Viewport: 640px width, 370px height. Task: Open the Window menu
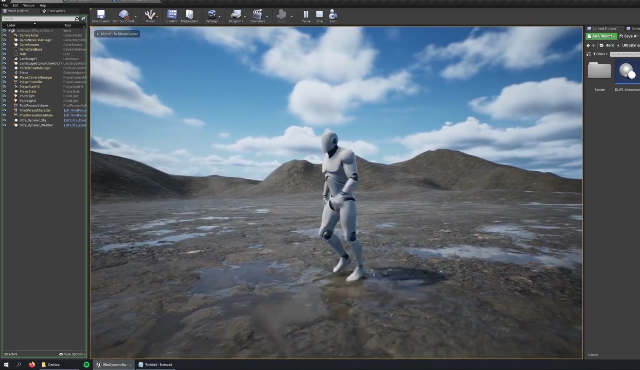click(x=29, y=6)
